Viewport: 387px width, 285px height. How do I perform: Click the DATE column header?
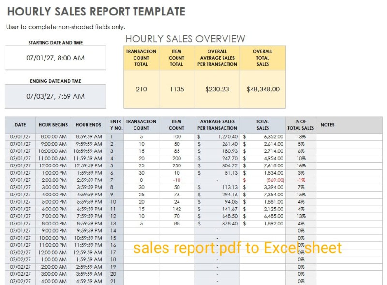[20, 125]
